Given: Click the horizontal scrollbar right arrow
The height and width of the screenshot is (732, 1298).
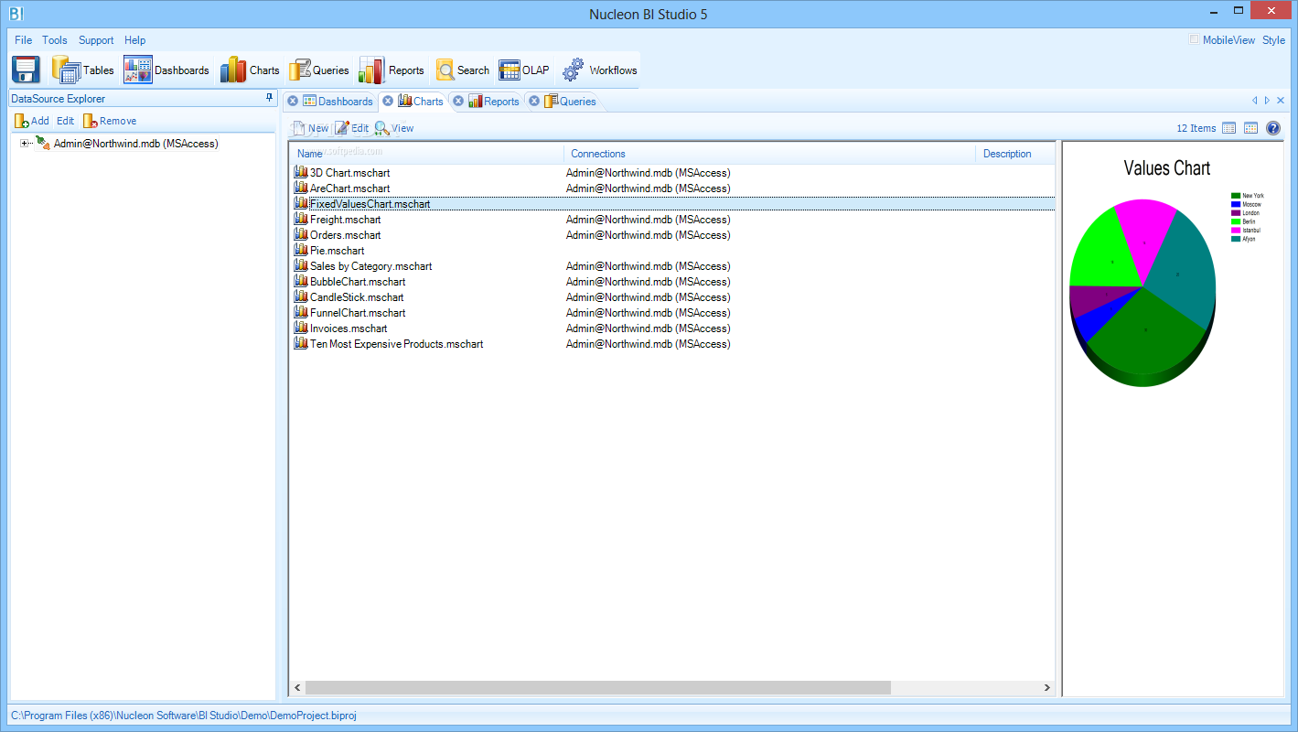Looking at the screenshot, I should pos(1047,687).
